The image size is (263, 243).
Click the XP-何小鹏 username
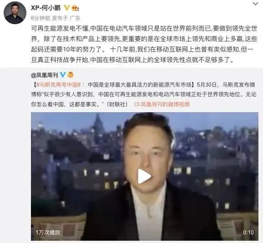pos(46,8)
